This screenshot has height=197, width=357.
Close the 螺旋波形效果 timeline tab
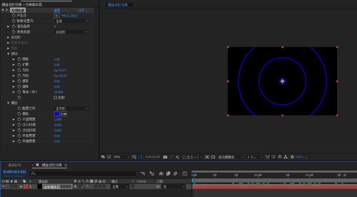(32, 165)
